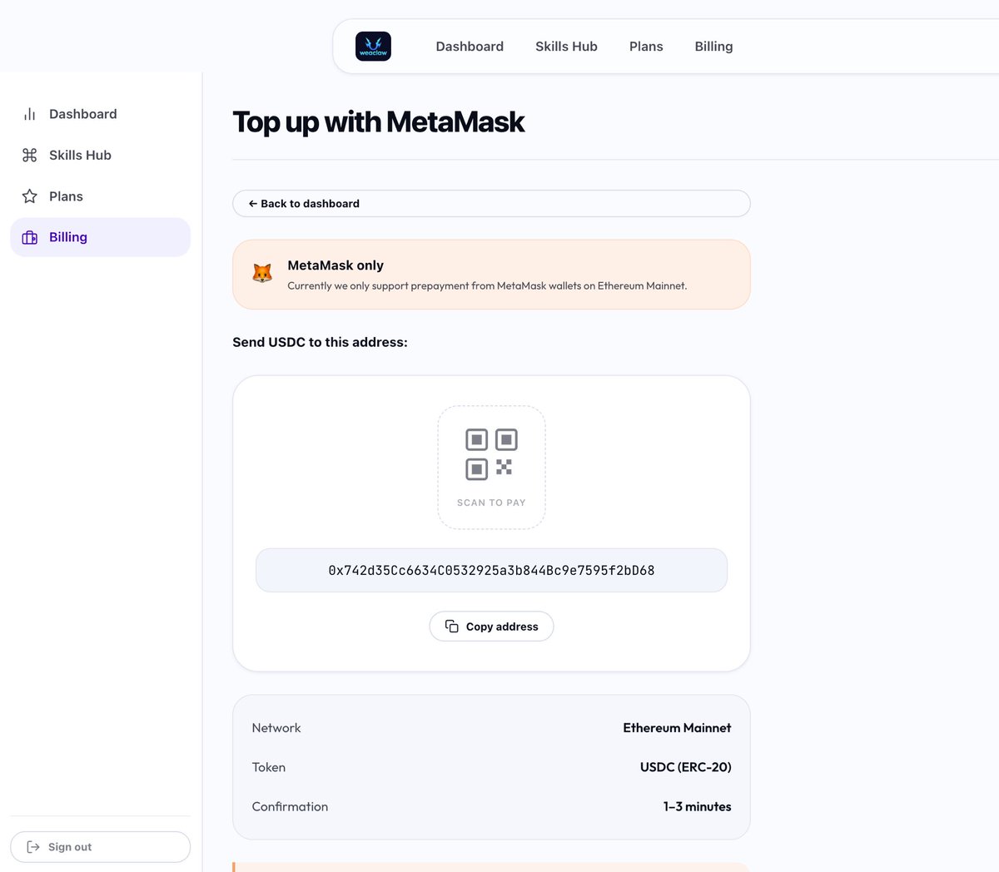The width and height of the screenshot is (999, 872).
Task: Select Plans label in the sidebar
Action: pyautogui.click(x=66, y=196)
